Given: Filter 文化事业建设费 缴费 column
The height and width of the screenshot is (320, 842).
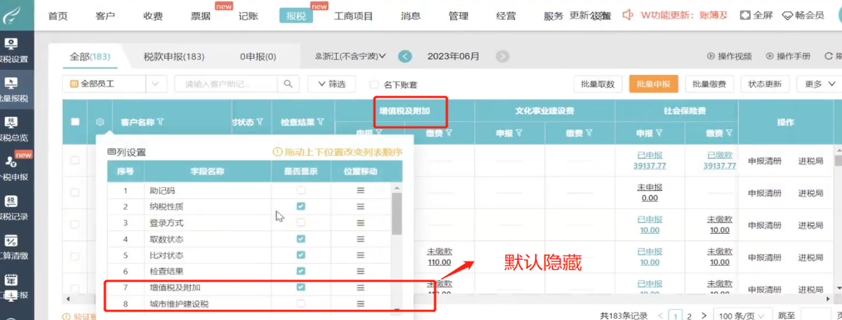Looking at the screenshot, I should 589,134.
